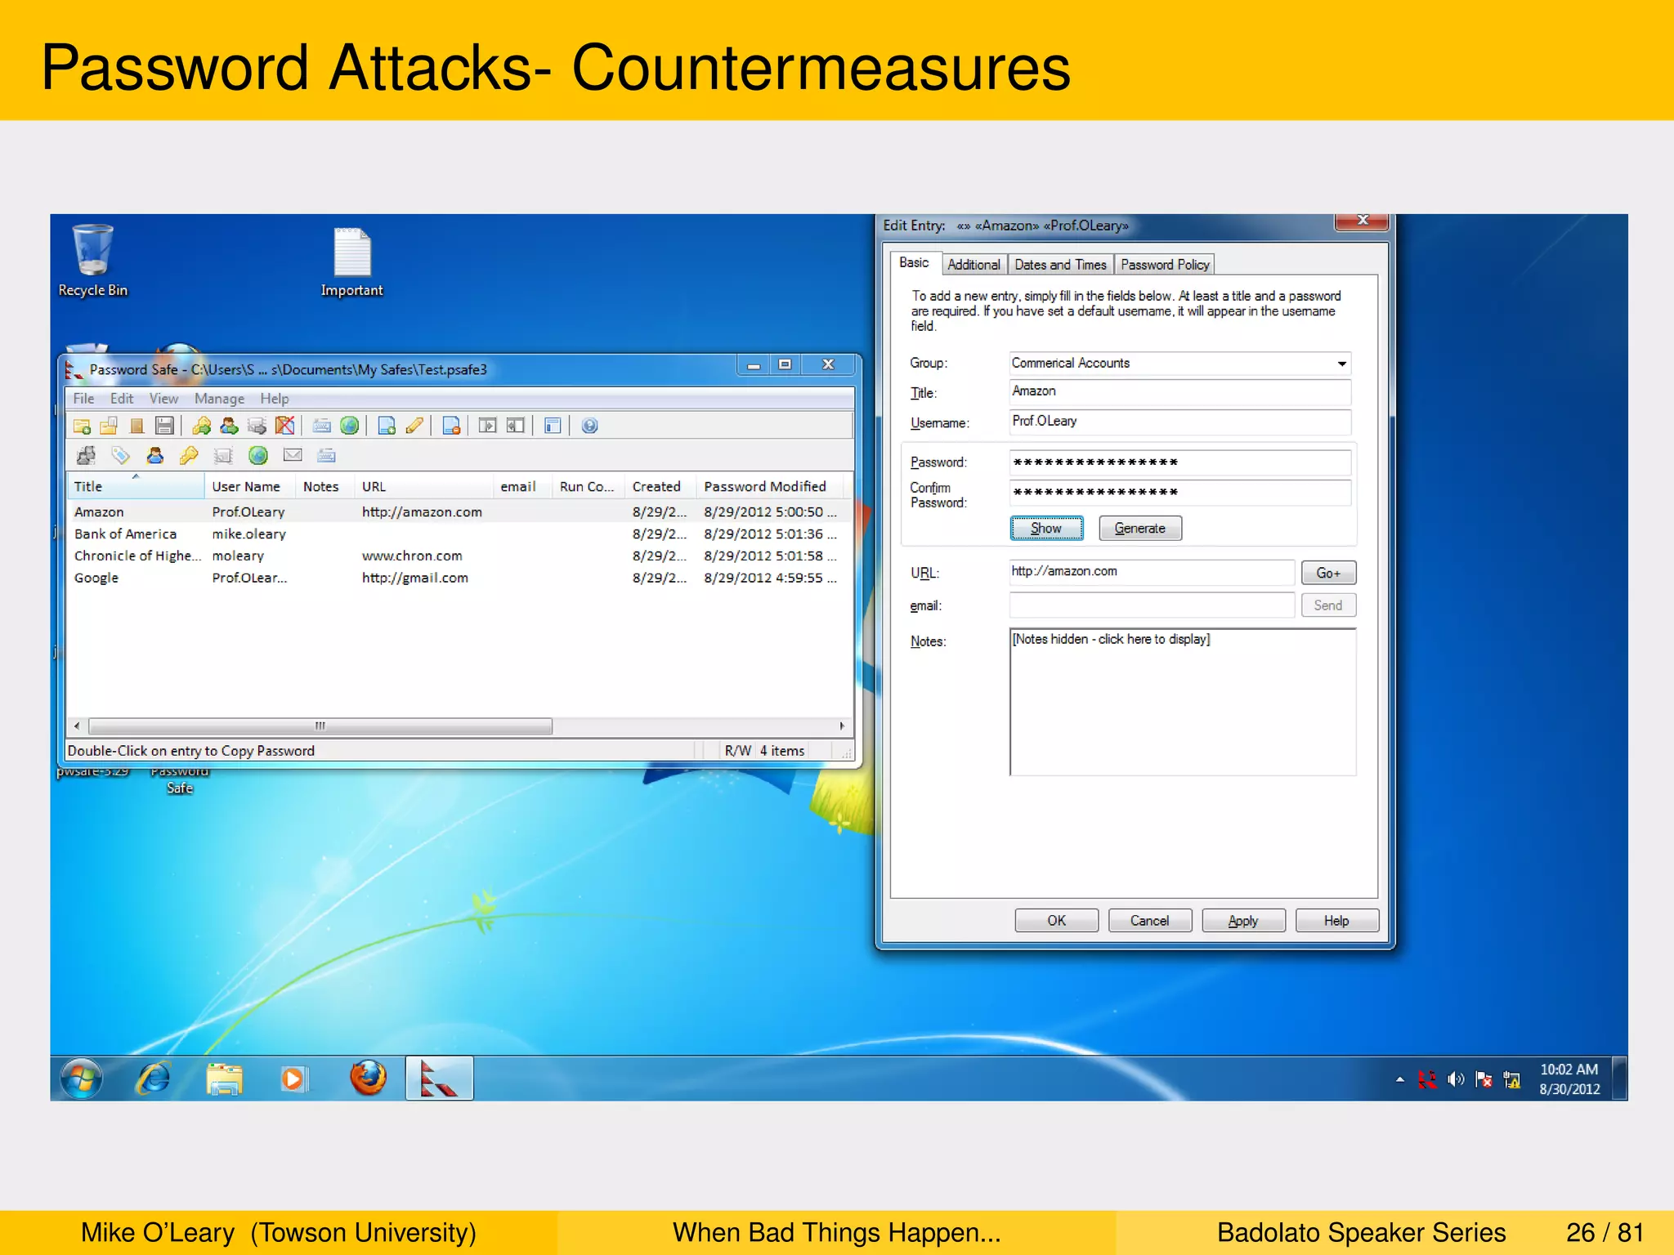
Task: Switch to the Dates and Times tab
Action: click(1060, 265)
